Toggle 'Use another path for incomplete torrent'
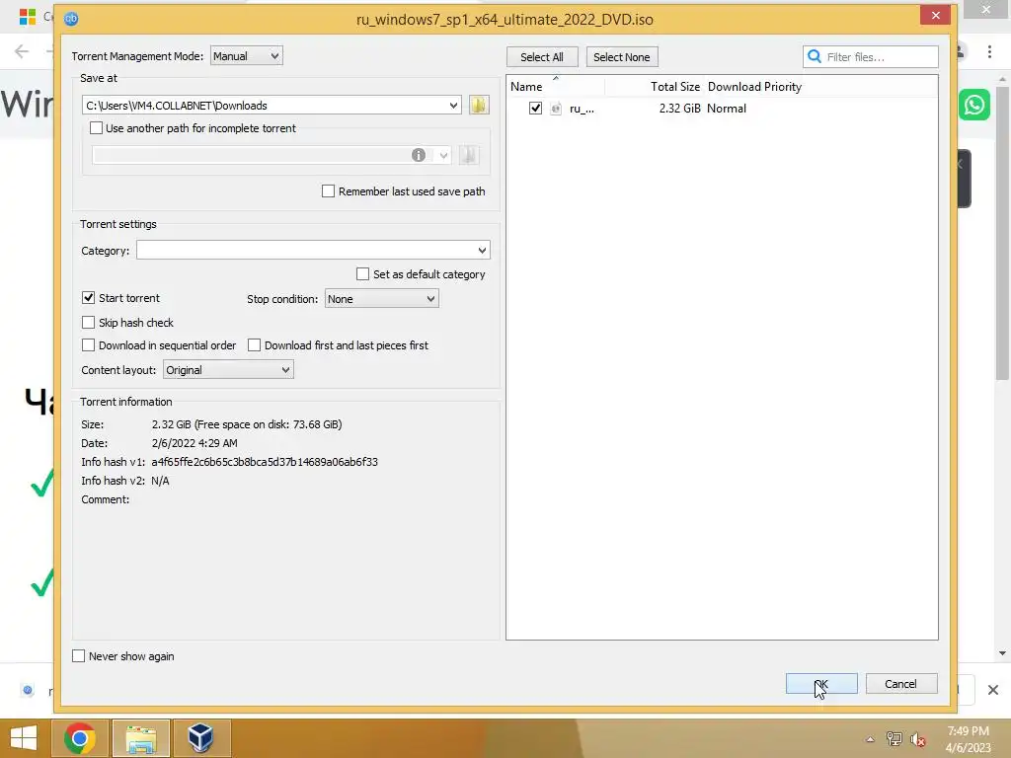 96,128
